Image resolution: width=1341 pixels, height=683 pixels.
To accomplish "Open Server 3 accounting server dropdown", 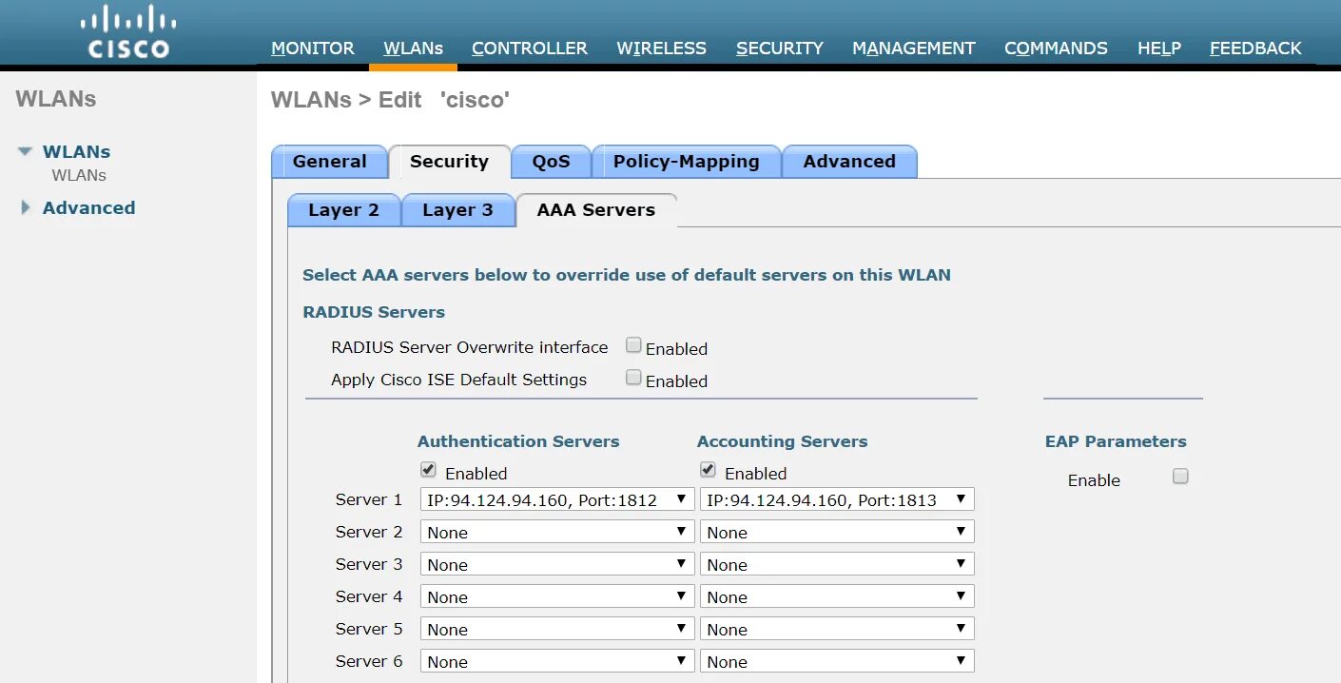I will (837, 565).
